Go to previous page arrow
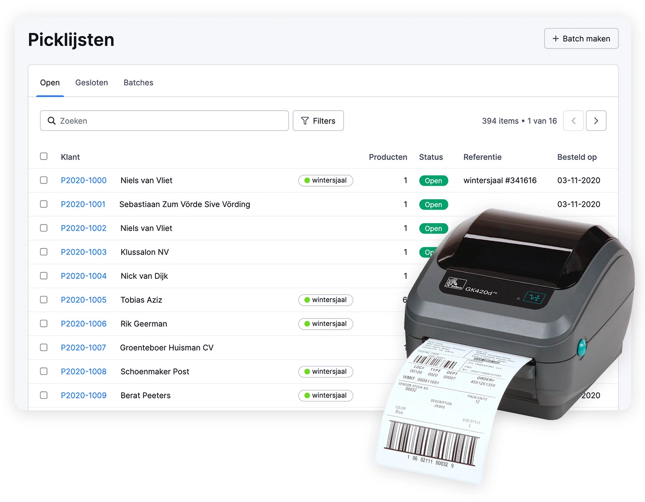 [x=573, y=121]
